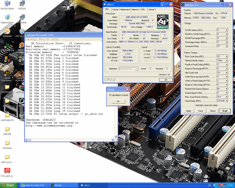Click the AMD Athlon 64 X2 logo in CPU-Z
235x188 pixels.
pyautogui.click(x=163, y=21)
